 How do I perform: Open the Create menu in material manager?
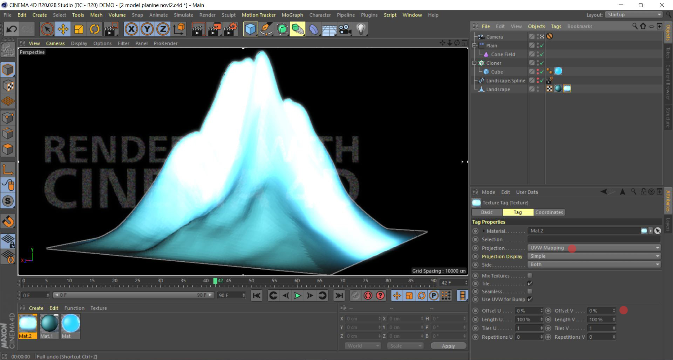coord(36,308)
